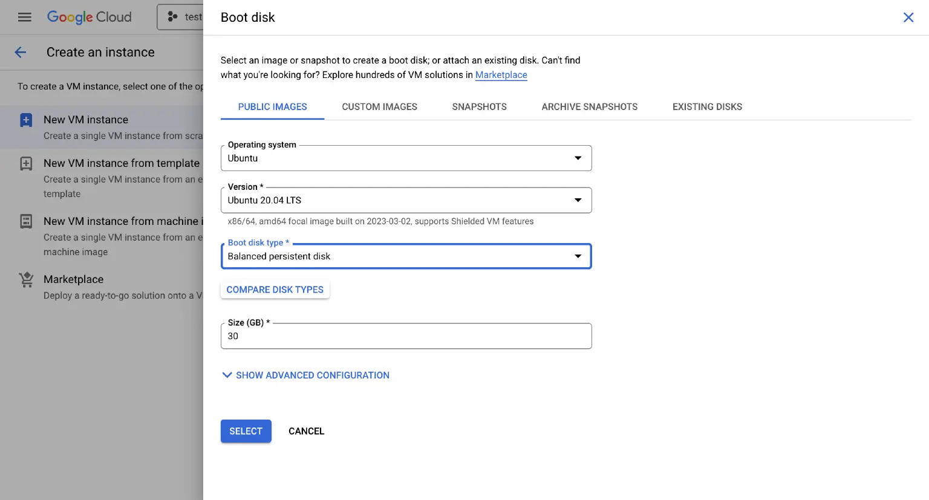Select the Existing Disks tab
The width and height of the screenshot is (929, 500).
[707, 107]
